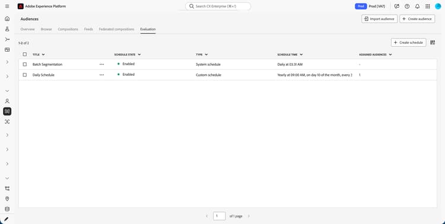Expand the sidebar chevron directly below dashboards icon
The image size is (445, 224).
pyautogui.click(x=7, y=62)
